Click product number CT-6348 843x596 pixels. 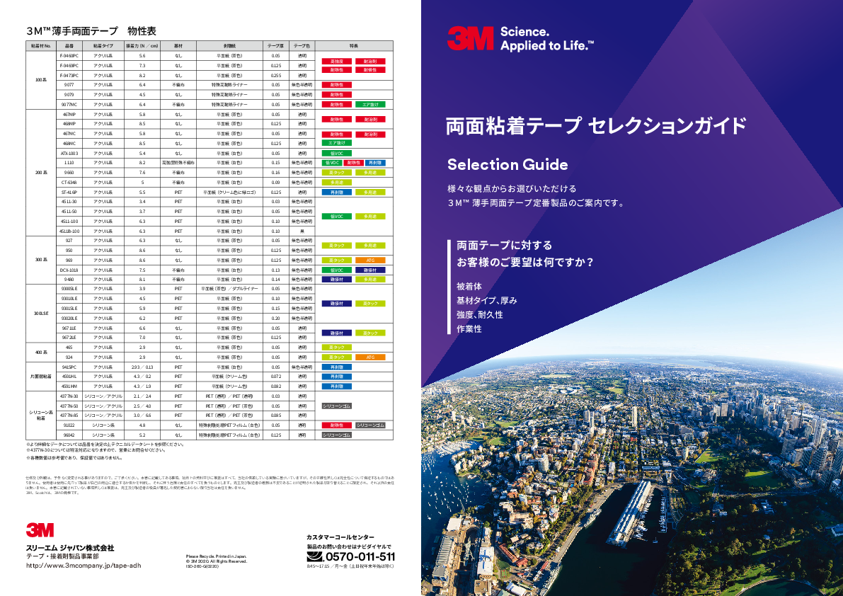tap(69, 182)
